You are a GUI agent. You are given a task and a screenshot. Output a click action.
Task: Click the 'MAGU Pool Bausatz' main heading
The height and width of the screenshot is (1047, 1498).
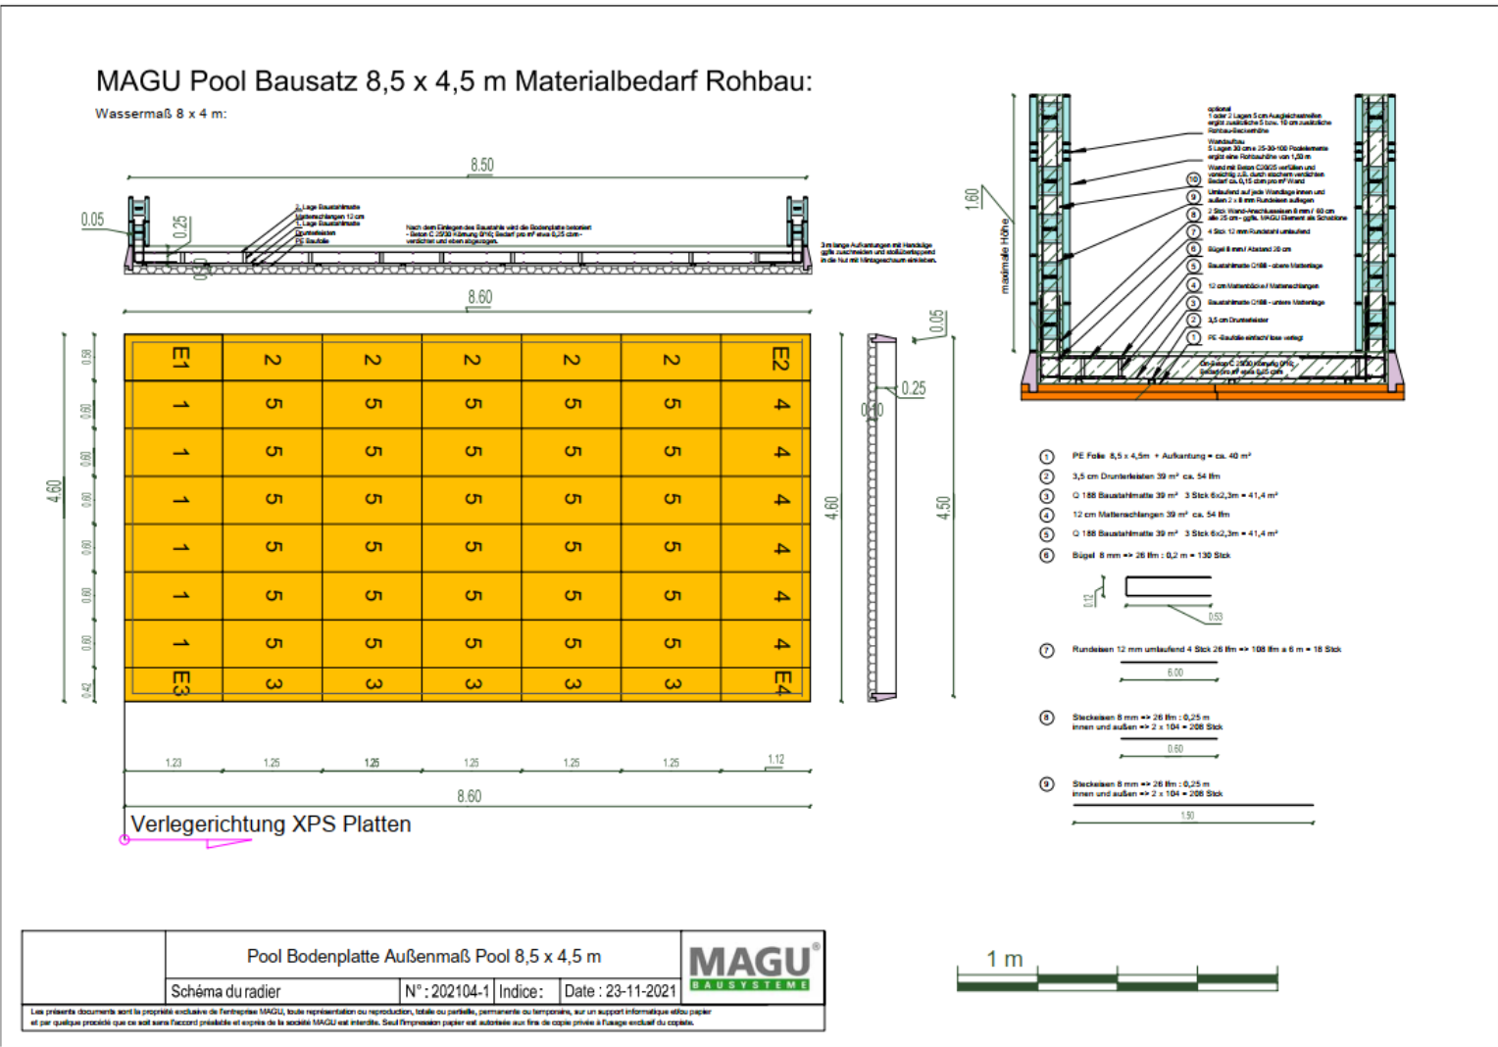(454, 81)
